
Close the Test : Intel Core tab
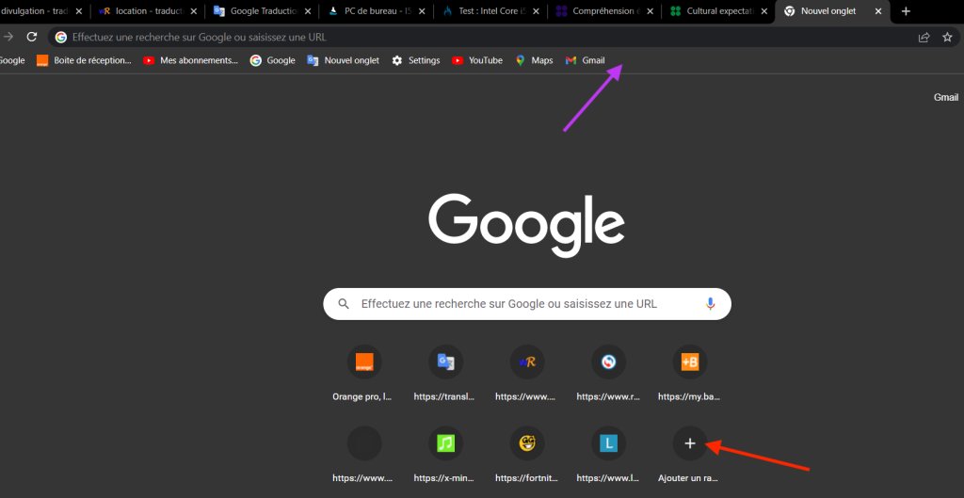point(536,11)
